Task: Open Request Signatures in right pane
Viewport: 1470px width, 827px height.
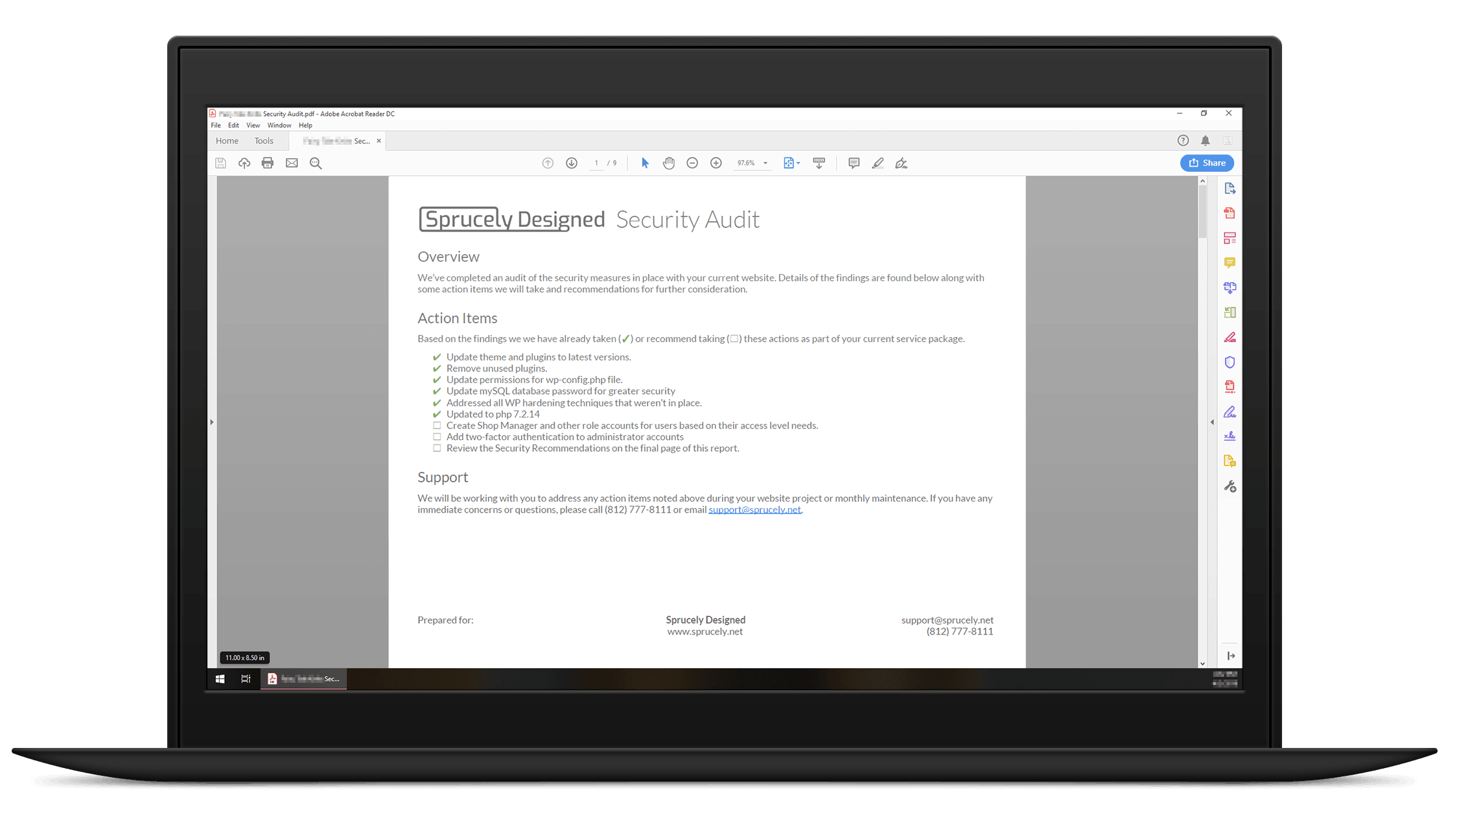Action: point(1230,436)
